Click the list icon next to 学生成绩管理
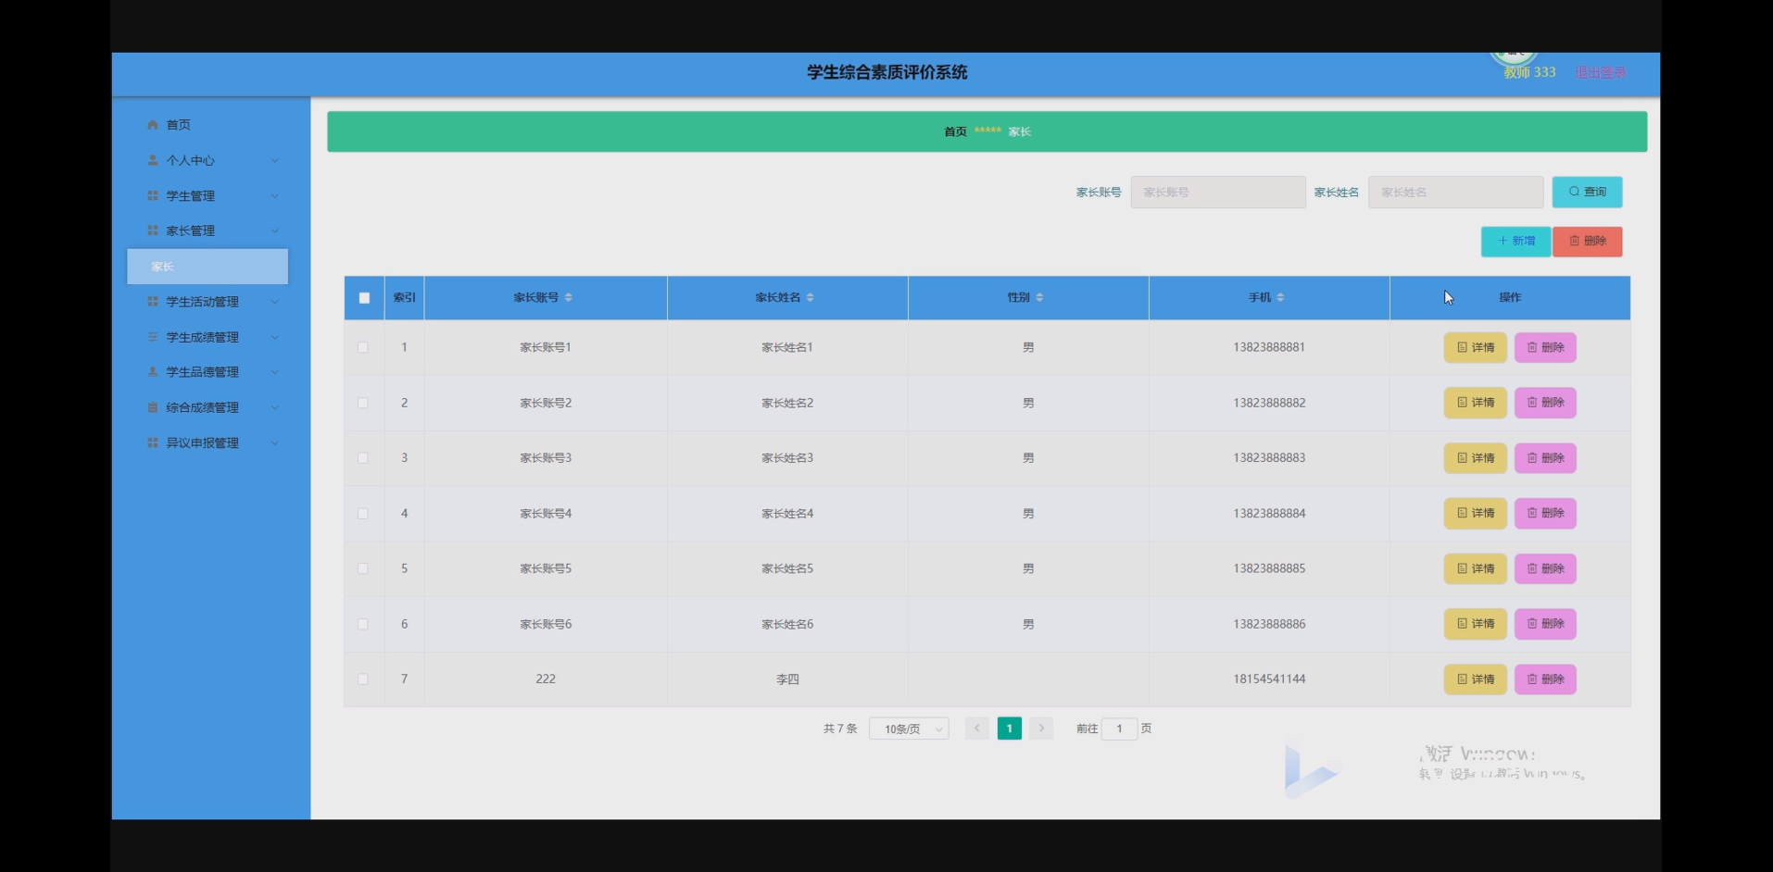Screen dimensions: 1773x872 (153, 337)
